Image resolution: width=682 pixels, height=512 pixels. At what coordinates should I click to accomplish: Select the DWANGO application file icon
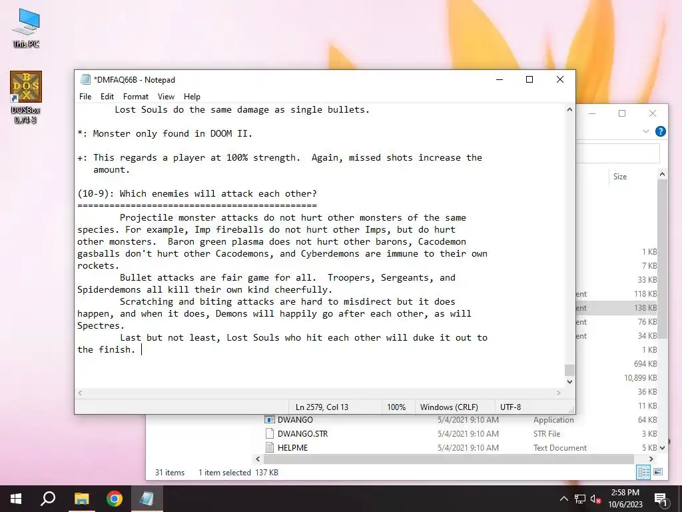point(270,420)
